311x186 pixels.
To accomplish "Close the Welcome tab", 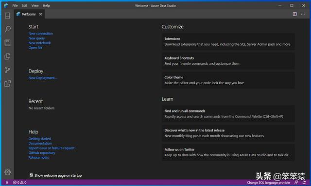I will pyautogui.click(x=40, y=14).
